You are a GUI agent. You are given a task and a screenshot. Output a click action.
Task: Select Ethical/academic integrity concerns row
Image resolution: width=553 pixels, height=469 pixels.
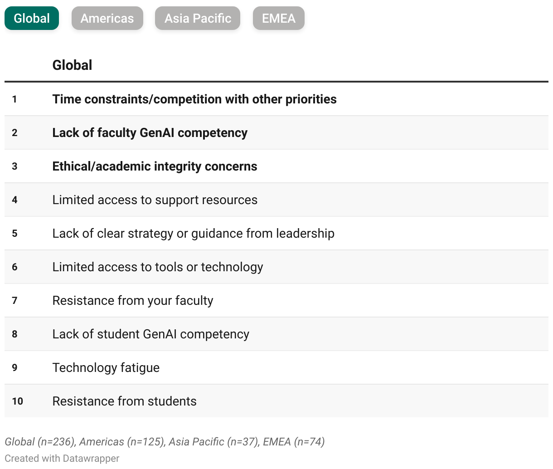276,166
